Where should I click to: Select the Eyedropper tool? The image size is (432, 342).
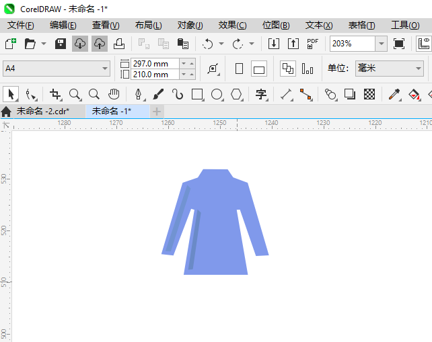396,94
